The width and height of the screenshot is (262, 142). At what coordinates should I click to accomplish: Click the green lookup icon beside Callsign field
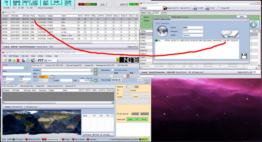[26, 68]
